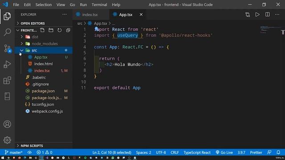285x160 pixels.
Task: Close the App.tsx tab
Action: 141,15
